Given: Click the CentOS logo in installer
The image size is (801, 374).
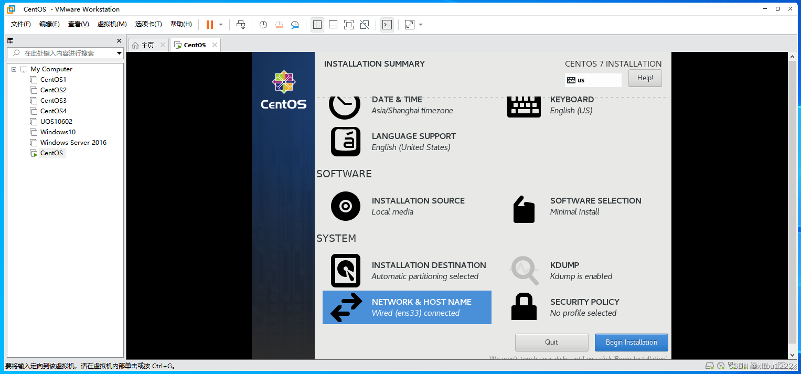Looking at the screenshot, I should tap(283, 90).
